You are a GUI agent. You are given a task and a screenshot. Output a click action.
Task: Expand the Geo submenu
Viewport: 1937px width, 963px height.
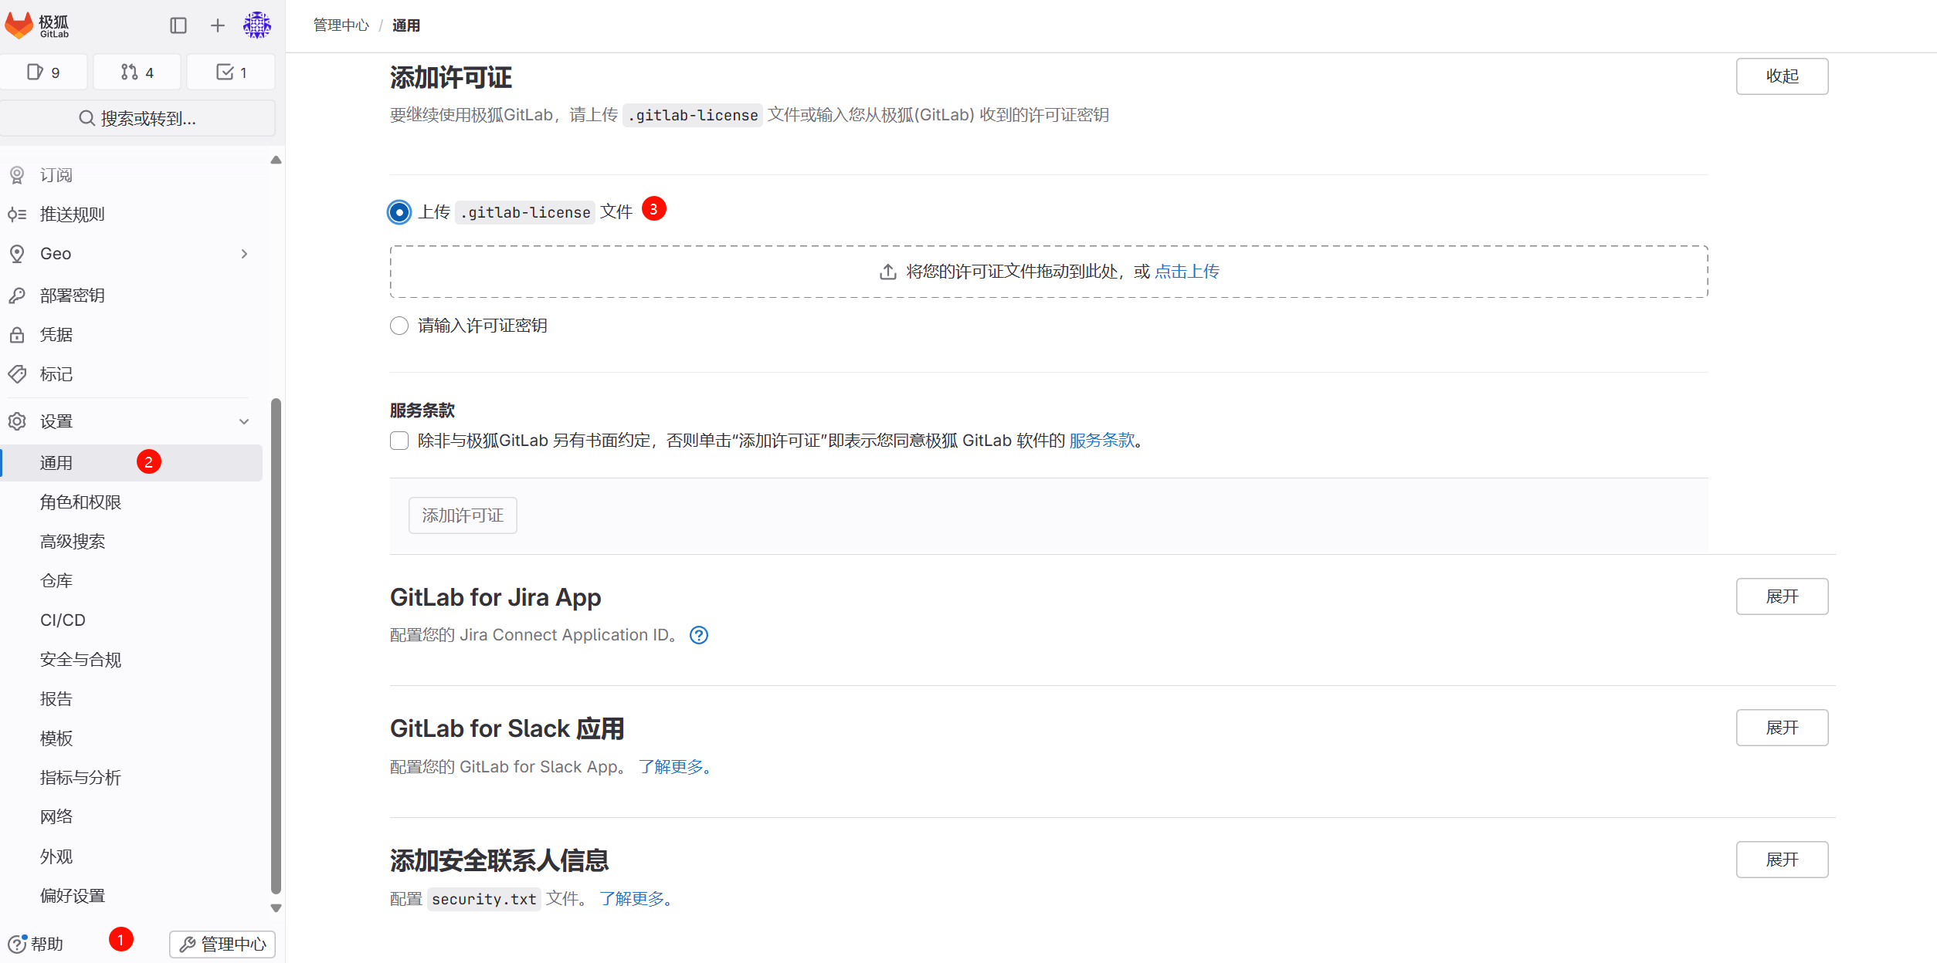pos(244,253)
